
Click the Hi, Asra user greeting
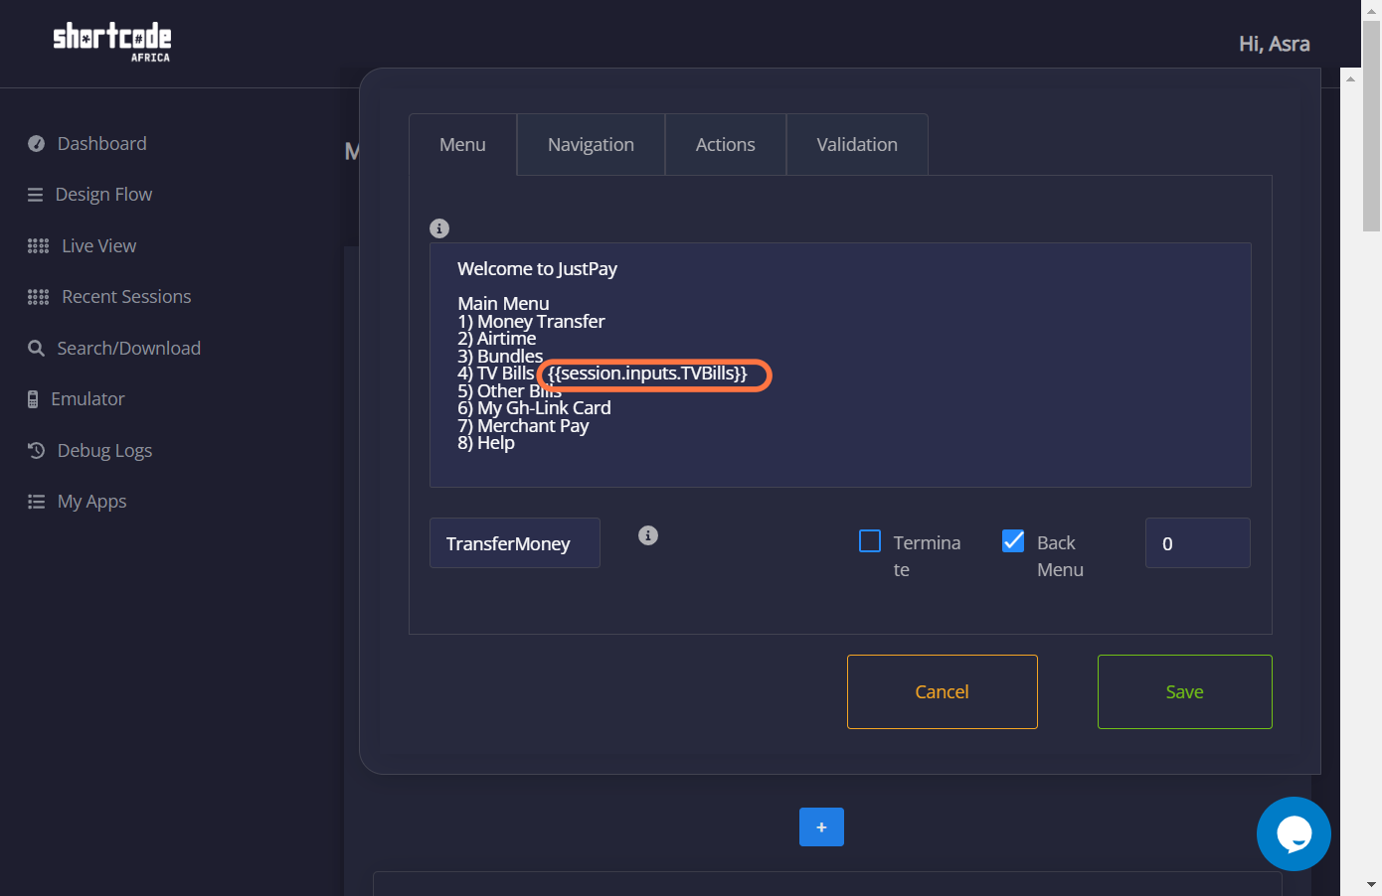tap(1274, 44)
